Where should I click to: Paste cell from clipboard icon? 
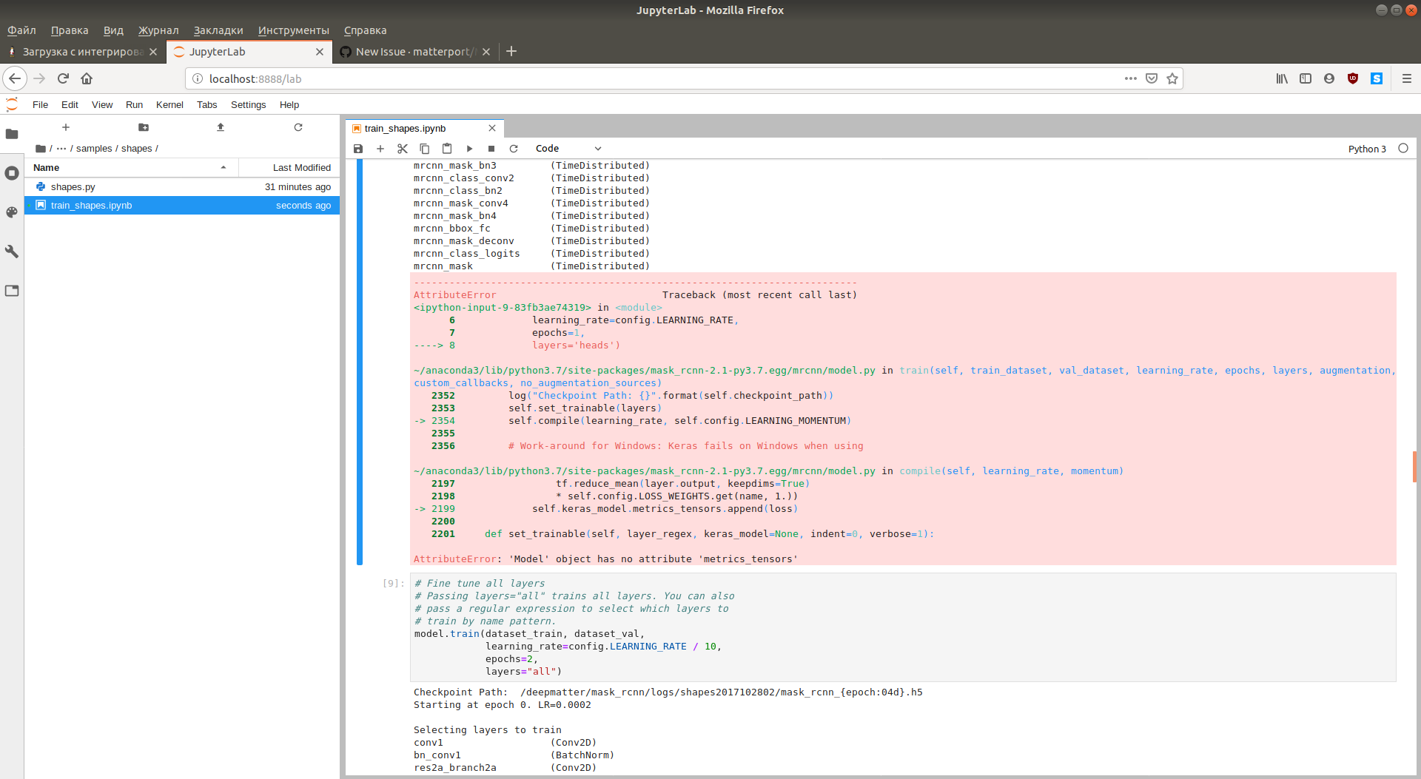click(447, 149)
